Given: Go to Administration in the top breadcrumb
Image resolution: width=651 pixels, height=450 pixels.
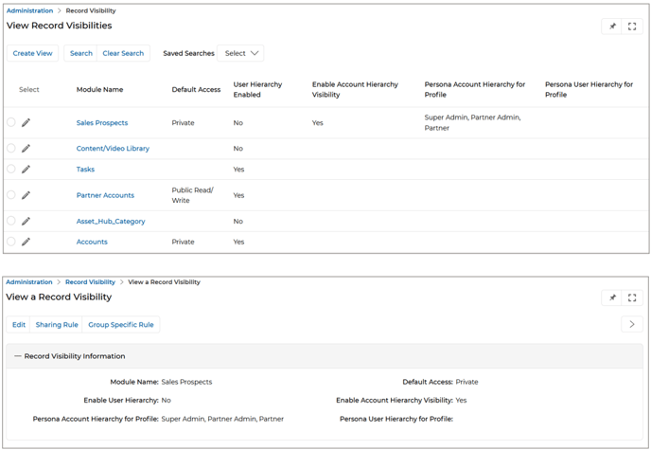Looking at the screenshot, I should (x=29, y=10).
